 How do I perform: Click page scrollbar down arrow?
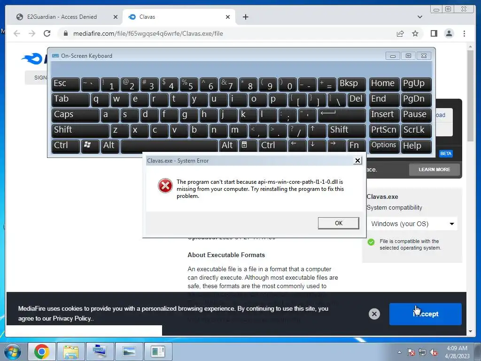(470, 331)
